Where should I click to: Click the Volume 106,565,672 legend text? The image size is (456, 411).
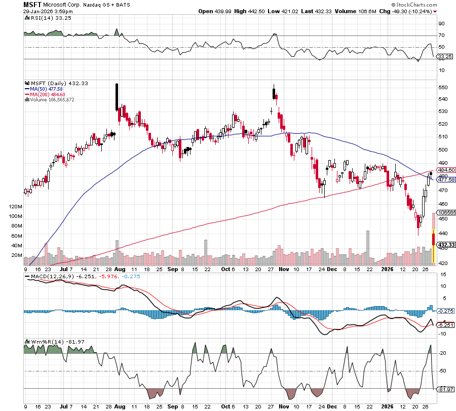coord(52,99)
